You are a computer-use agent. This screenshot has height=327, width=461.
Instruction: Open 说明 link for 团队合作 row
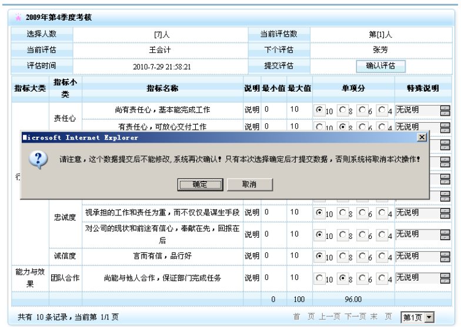(x=252, y=278)
